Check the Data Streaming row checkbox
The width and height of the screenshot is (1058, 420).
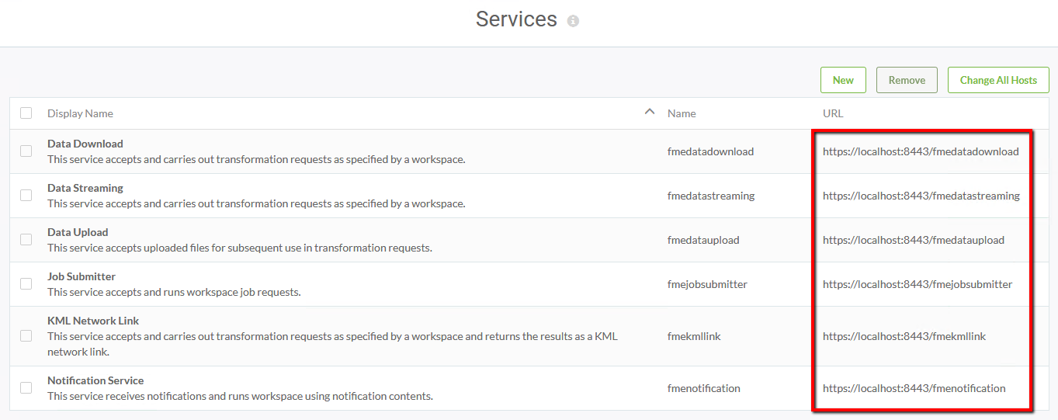tap(26, 196)
